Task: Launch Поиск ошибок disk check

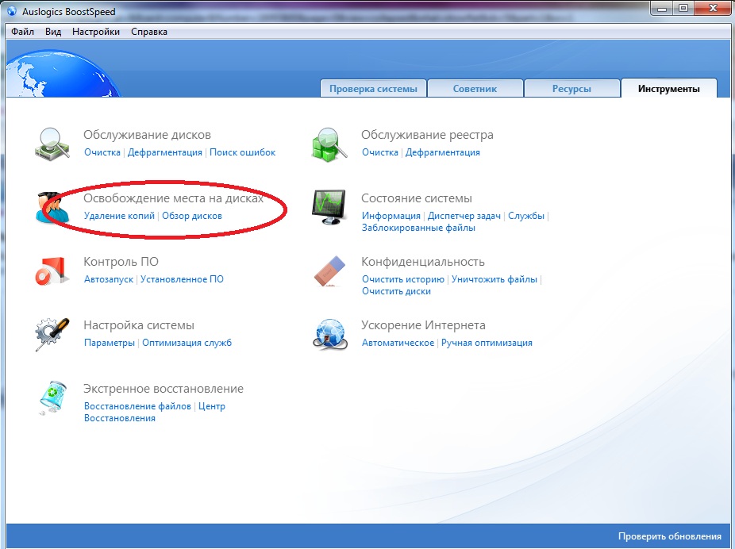Action: [242, 152]
